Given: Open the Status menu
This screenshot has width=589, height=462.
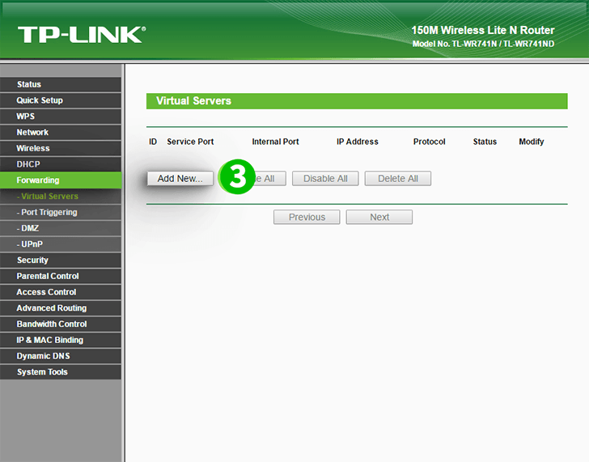Looking at the screenshot, I should [61, 84].
